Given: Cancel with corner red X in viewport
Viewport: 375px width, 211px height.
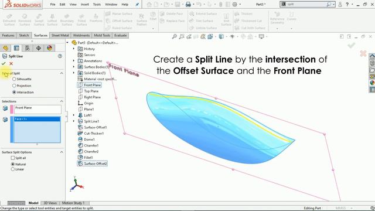Looking at the screenshot, I should 363,53.
